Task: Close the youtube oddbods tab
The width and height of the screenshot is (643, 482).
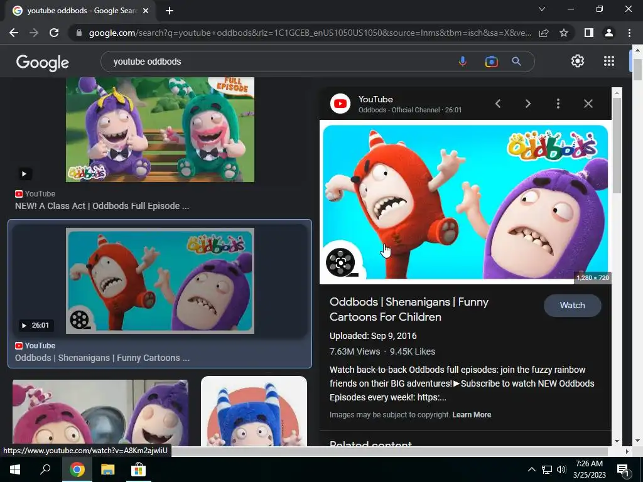Action: pos(146,11)
